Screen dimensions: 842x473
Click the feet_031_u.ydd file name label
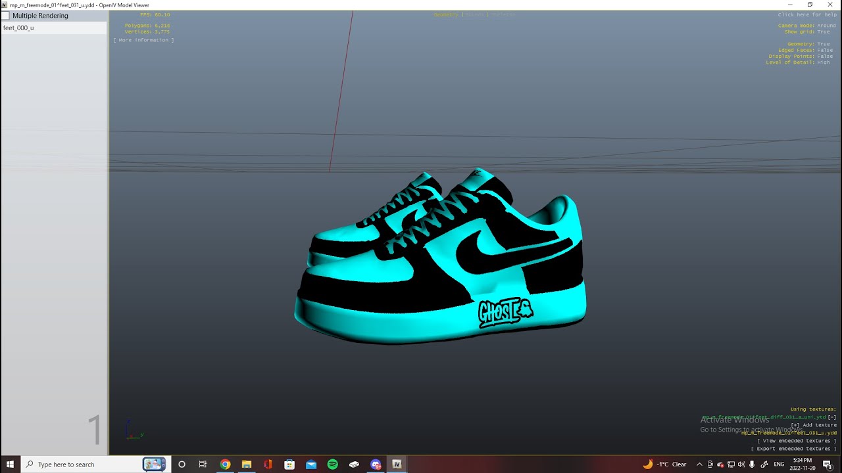tap(789, 433)
